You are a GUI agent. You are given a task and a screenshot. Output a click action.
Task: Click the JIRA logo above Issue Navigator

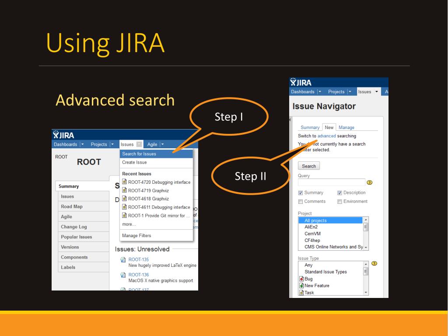tap(301, 82)
